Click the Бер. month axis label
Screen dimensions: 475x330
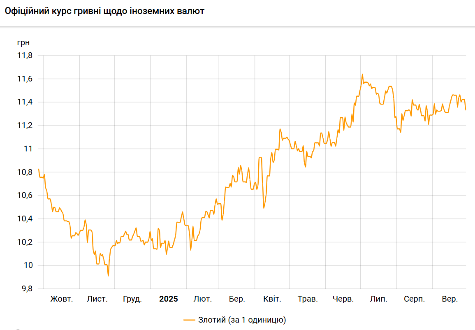click(x=237, y=299)
